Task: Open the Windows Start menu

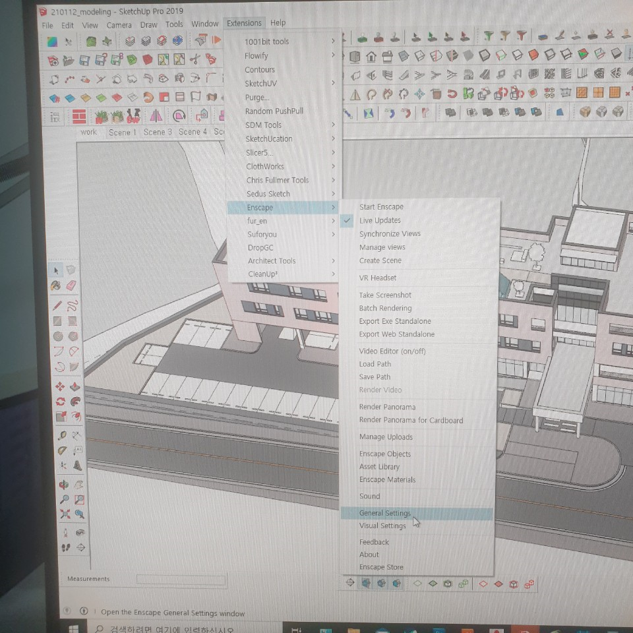Action: tap(73, 629)
